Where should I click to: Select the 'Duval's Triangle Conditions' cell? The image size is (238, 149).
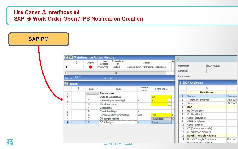coord(207,139)
